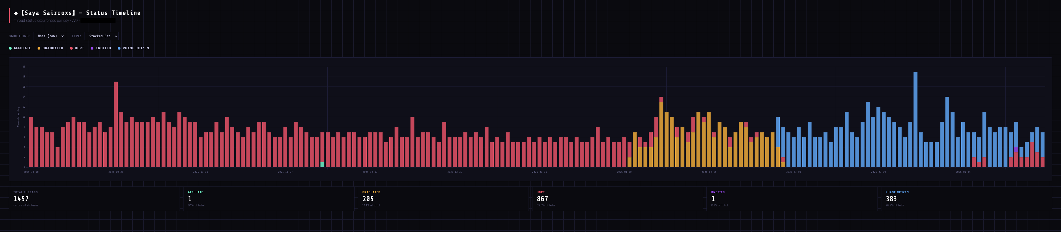Click the red Hort legend dot
This screenshot has width=1061, height=232.
[x=71, y=48]
